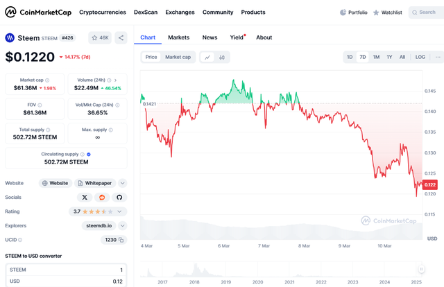Switch to the About tab
This screenshot has height=287, width=444.
point(264,37)
